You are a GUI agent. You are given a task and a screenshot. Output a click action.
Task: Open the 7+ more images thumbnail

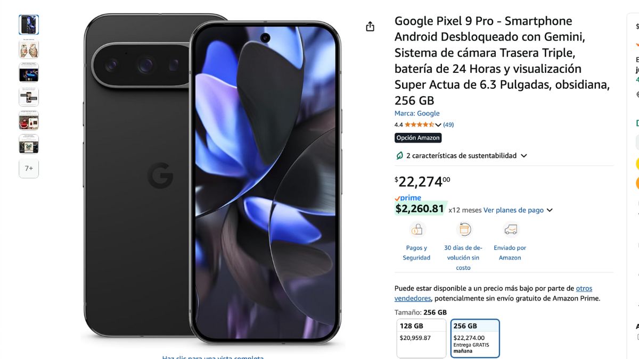pyautogui.click(x=29, y=168)
